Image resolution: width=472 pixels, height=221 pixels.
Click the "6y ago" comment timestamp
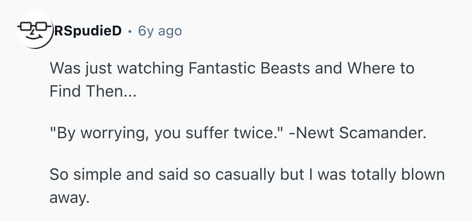pos(160,31)
